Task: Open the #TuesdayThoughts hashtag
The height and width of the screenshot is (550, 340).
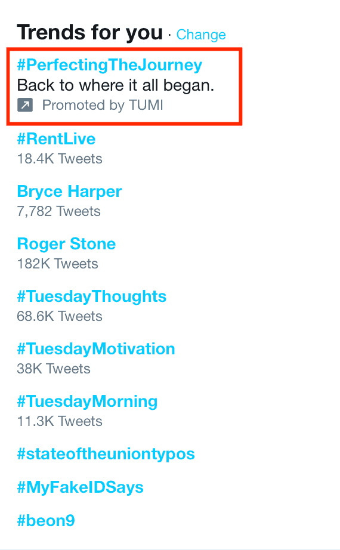Action: [92, 296]
